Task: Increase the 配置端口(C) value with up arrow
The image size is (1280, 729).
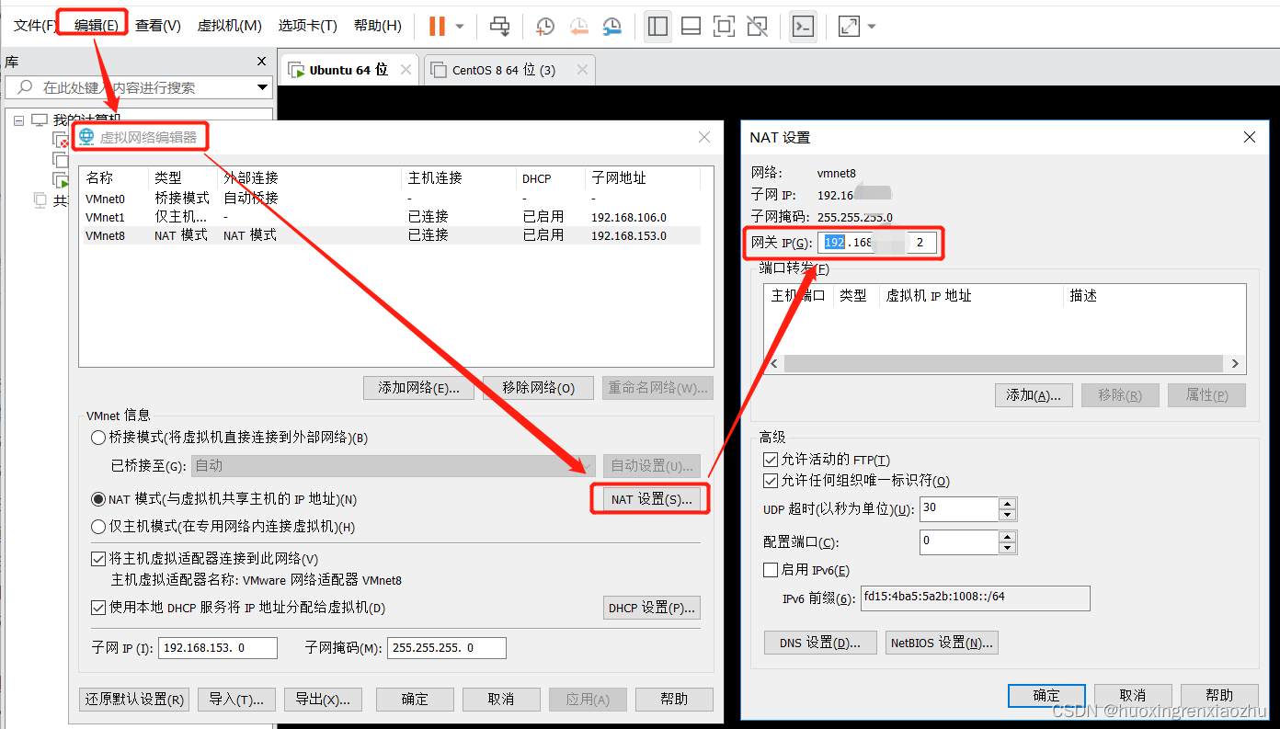Action: [1008, 536]
